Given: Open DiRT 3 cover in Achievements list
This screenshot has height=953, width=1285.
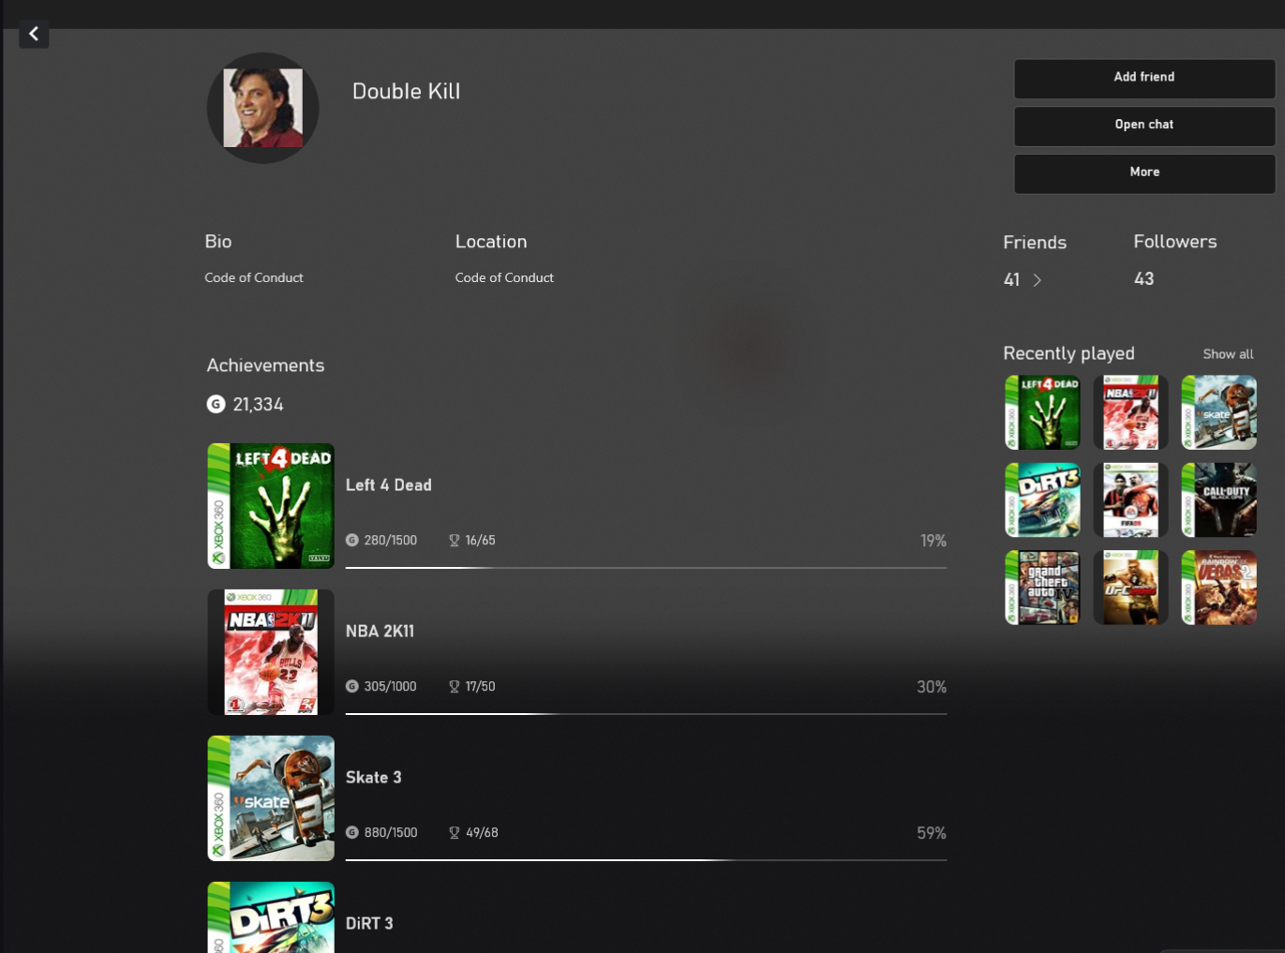Looking at the screenshot, I should tap(271, 917).
